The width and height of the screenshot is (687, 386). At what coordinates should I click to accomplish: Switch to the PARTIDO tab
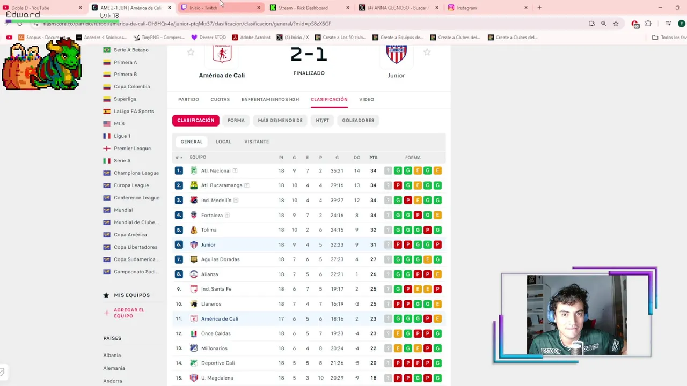point(188,99)
